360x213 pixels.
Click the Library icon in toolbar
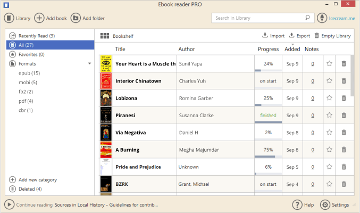[x=9, y=18]
